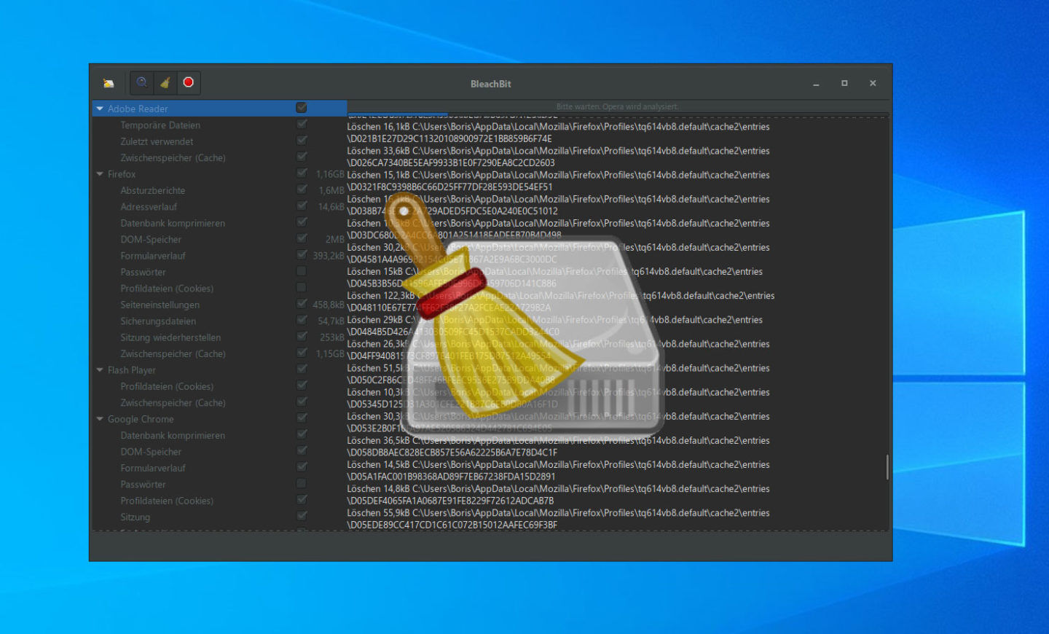Collapse the Flash Player tree group
Screen dimensions: 1049x634
100,370
